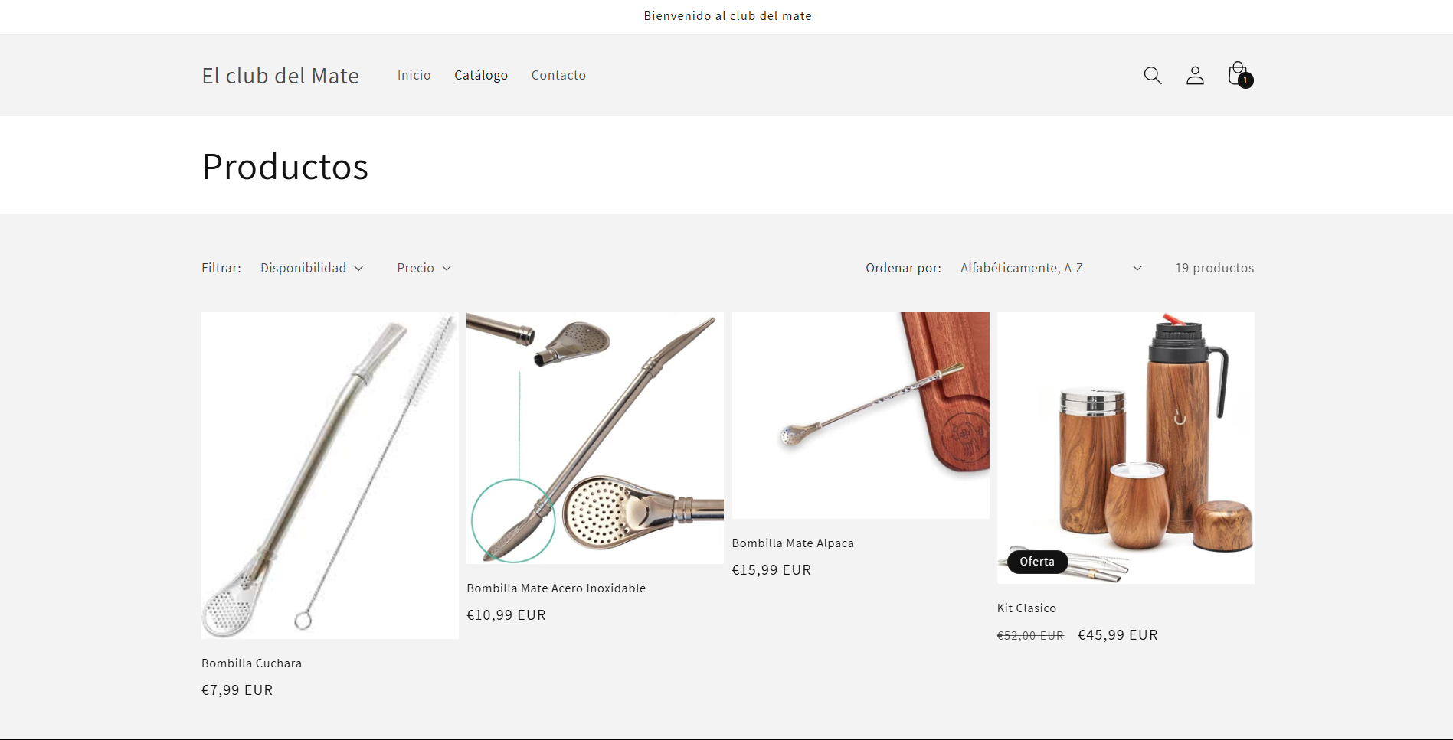This screenshot has height=740, width=1453.
Task: Click the El club del Mate logo
Action: click(280, 76)
